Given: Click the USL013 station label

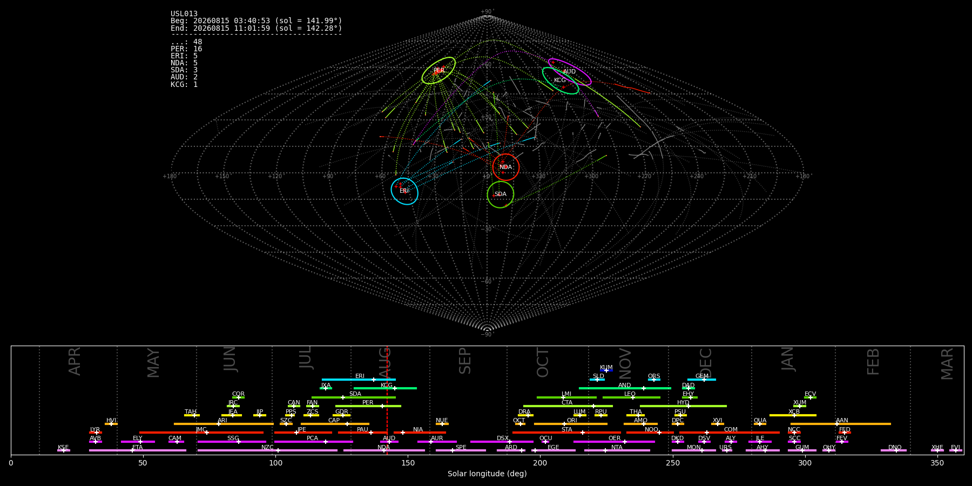Looking at the screenshot, I should 184,14.
